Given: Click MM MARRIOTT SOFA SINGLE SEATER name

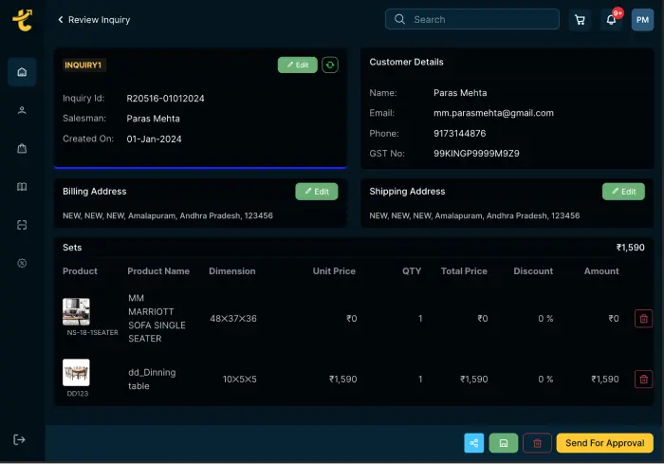Looking at the screenshot, I should [157, 318].
